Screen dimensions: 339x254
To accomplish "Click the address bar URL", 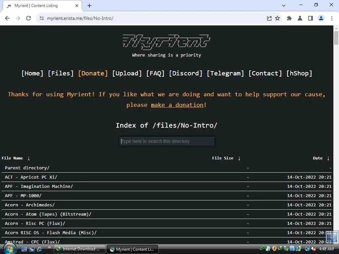I will pos(80,19).
